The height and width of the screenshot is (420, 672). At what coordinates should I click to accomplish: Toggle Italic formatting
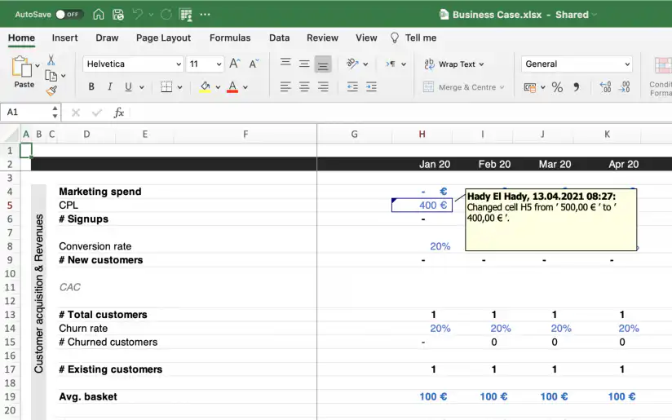pos(110,87)
